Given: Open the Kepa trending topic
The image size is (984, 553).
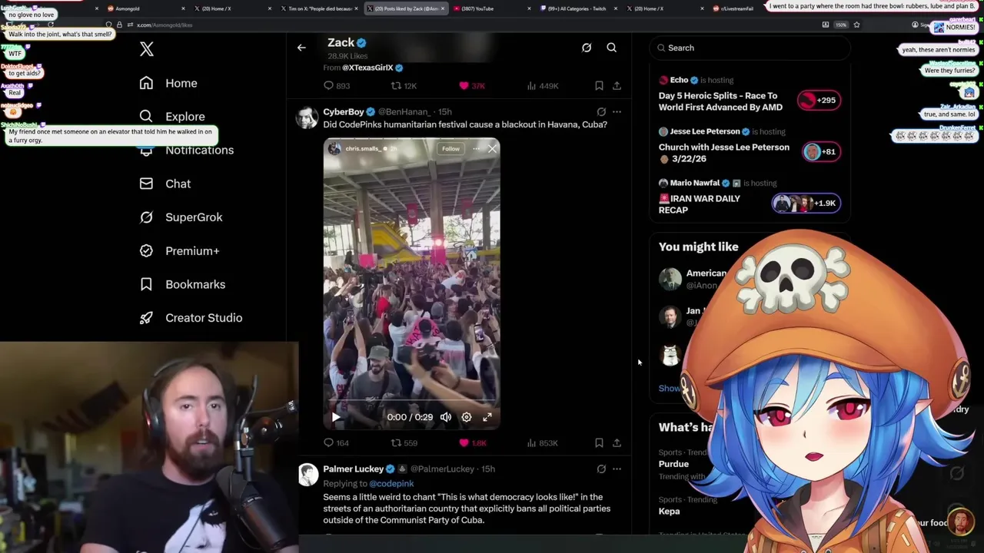Looking at the screenshot, I should click(669, 512).
